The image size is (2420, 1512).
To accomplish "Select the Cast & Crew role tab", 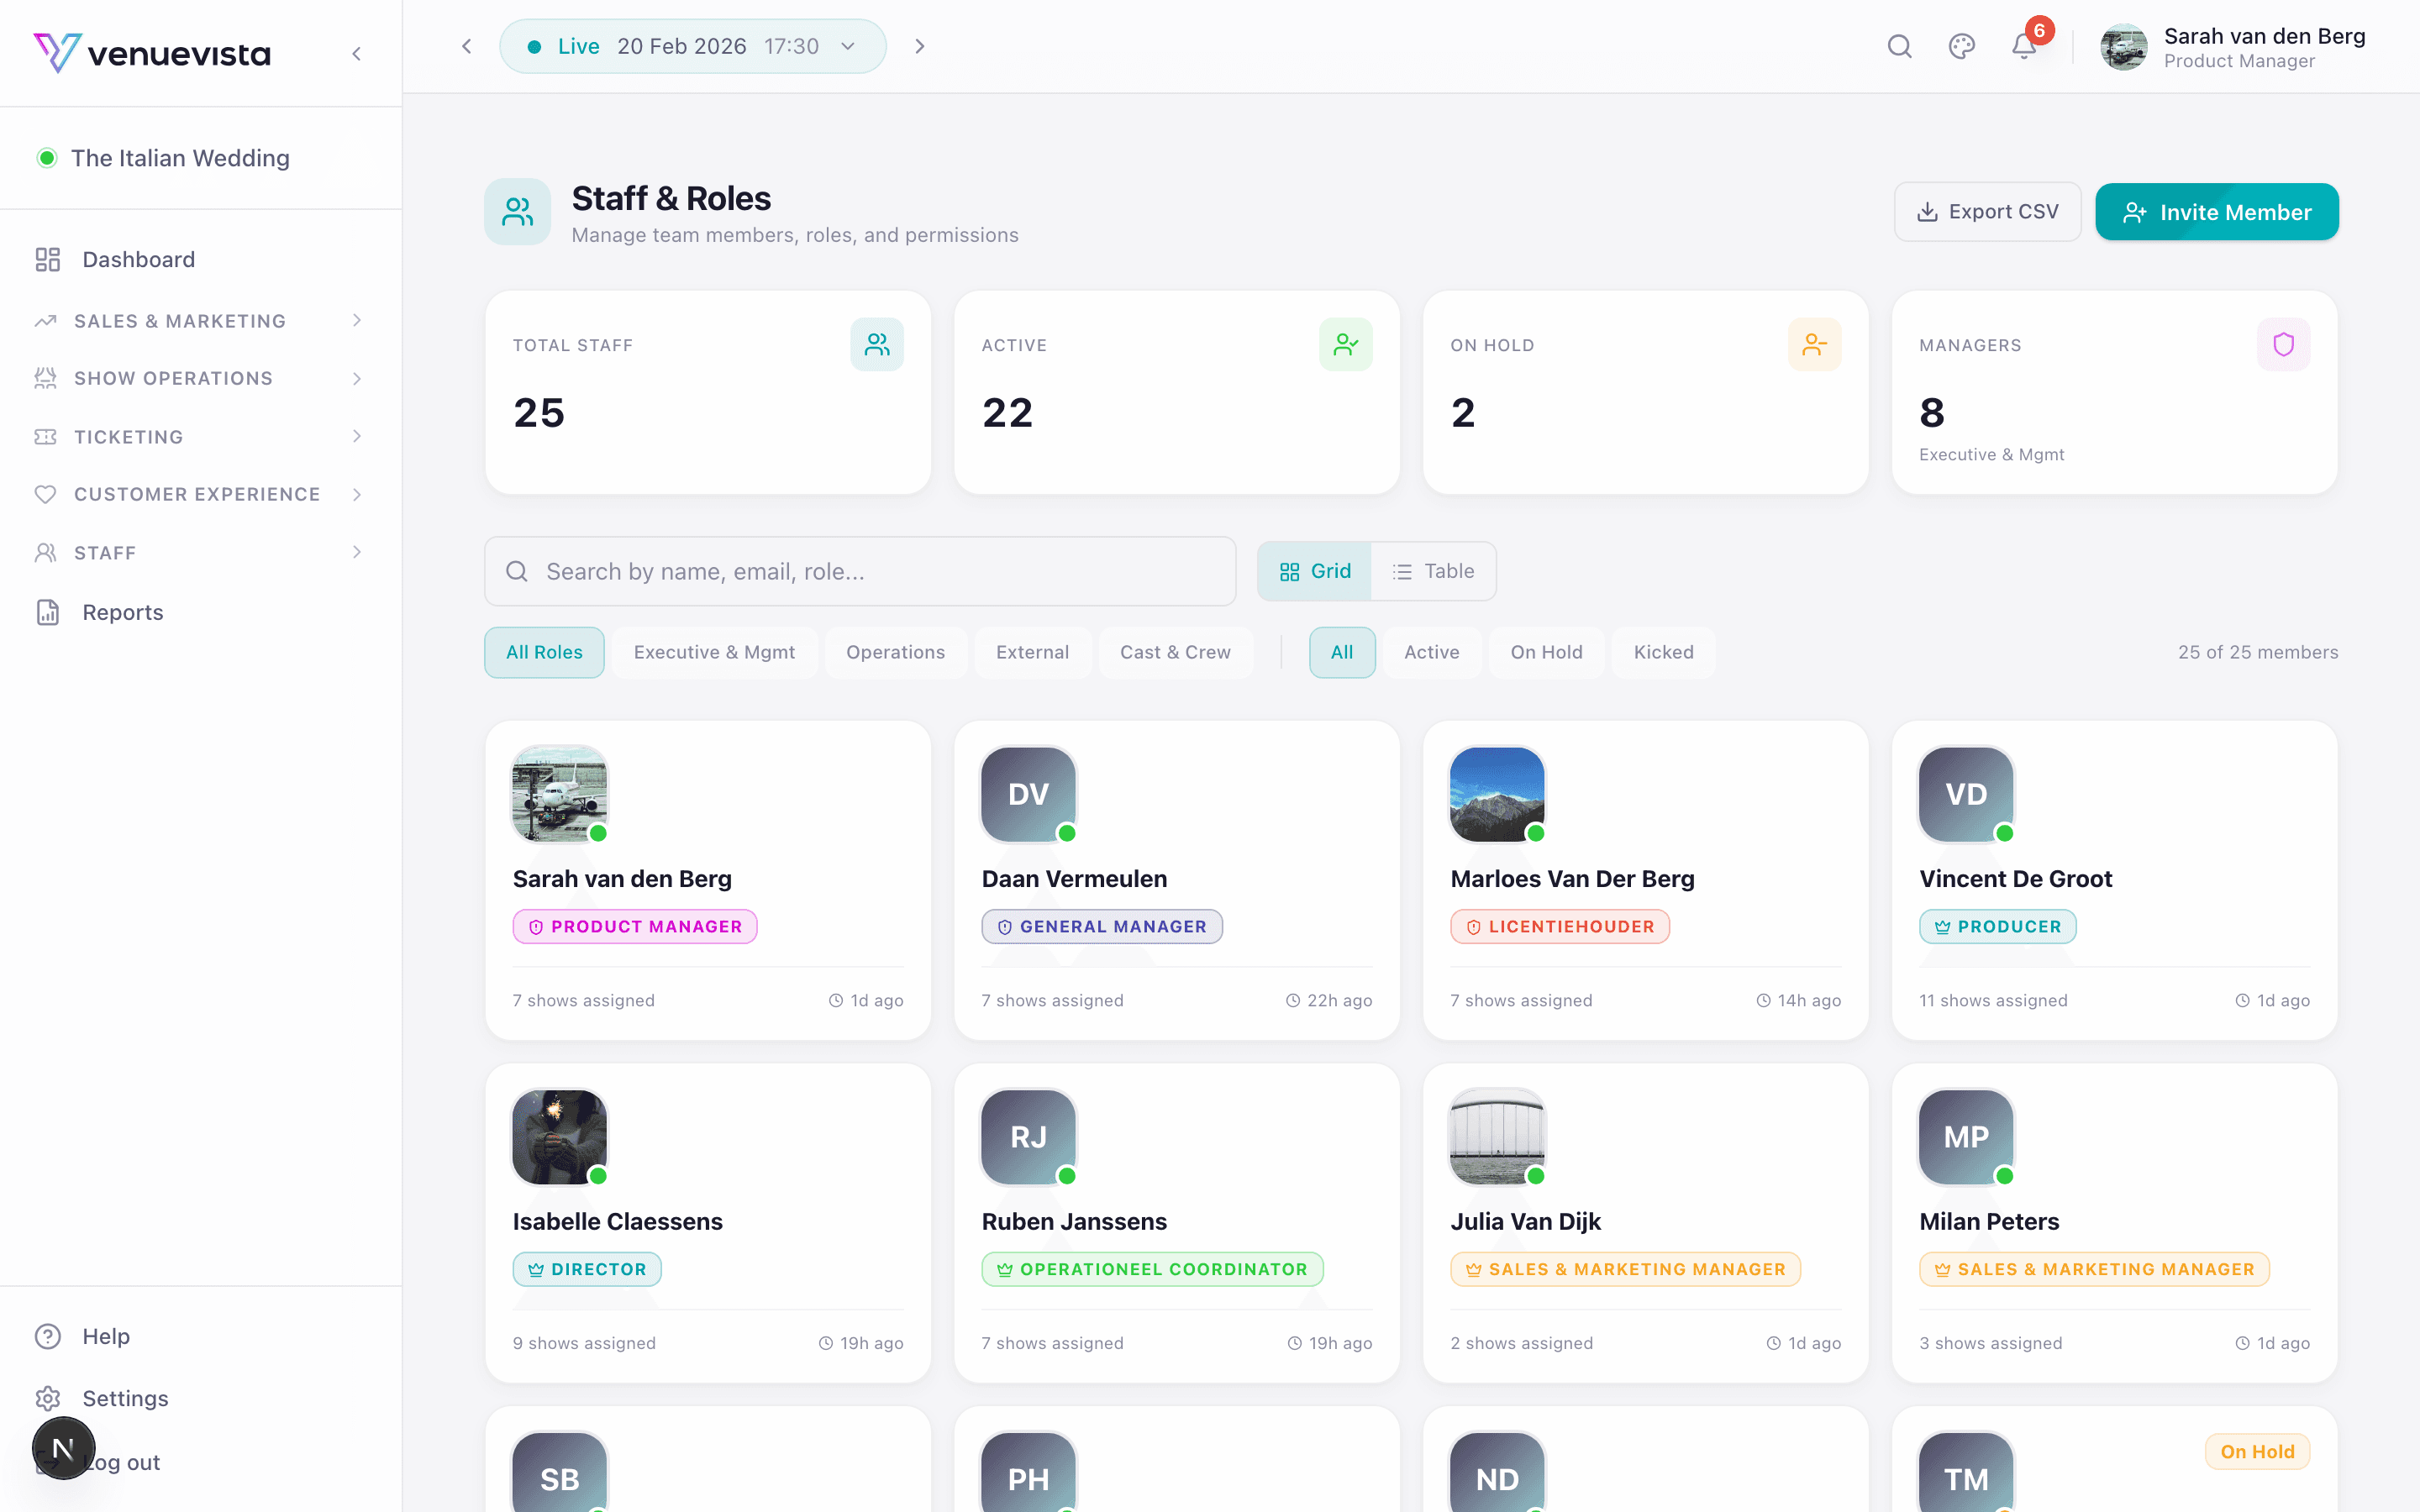I will (x=1176, y=651).
